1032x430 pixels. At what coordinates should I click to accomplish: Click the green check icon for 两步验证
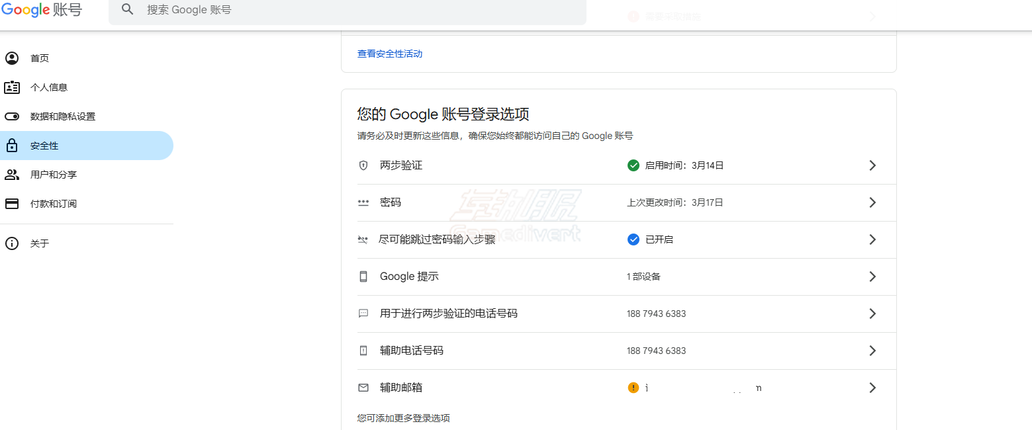click(x=633, y=165)
